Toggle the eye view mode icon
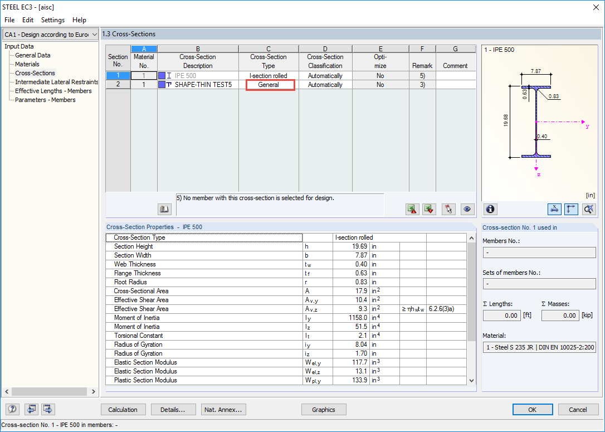The image size is (605, 432). coord(467,209)
